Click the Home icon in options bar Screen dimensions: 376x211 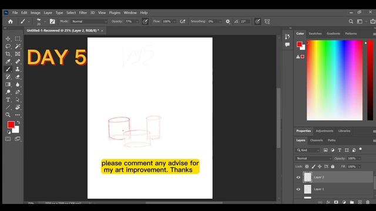(x=11, y=22)
